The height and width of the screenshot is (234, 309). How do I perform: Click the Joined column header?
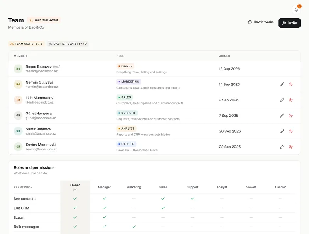pos(225,56)
